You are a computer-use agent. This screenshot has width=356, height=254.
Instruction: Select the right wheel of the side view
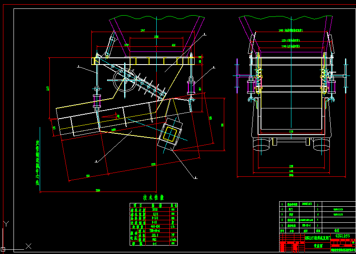(321, 144)
